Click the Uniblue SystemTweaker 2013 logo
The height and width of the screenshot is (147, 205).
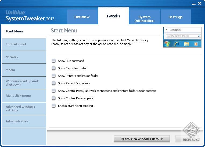coord(30,16)
